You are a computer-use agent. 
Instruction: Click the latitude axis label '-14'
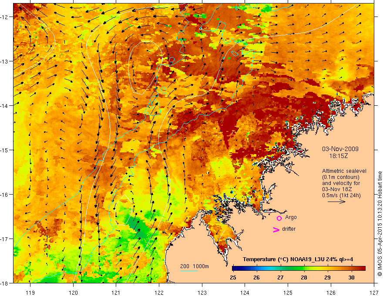[5, 106]
